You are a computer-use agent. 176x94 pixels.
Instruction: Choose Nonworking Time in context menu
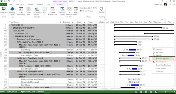(x=163, y=59)
